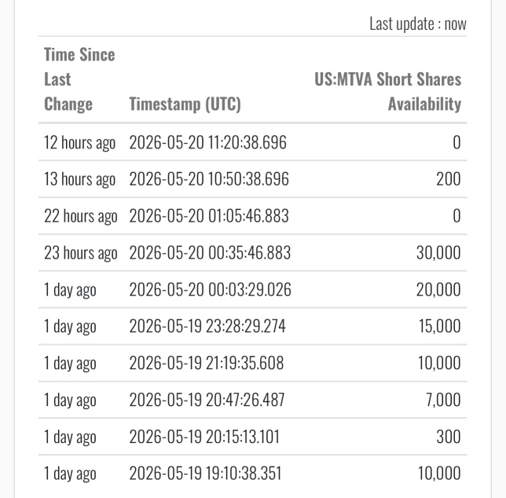Click the timestamp 2026-05-19 20:15:13.101
Viewport: 506px width, 498px height.
[204, 437]
